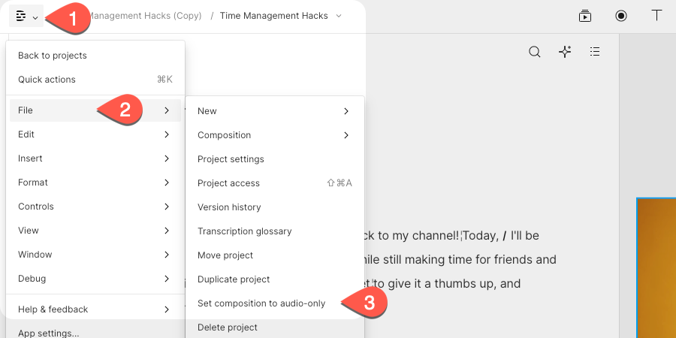Click the video preview thumbnail

coord(656,267)
